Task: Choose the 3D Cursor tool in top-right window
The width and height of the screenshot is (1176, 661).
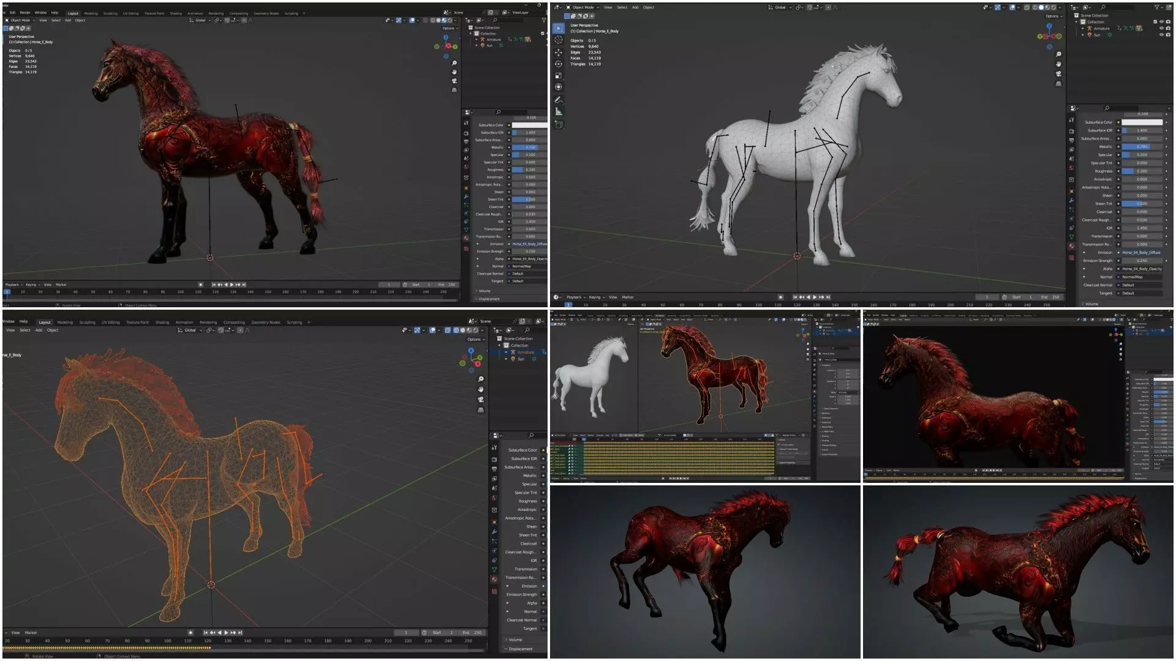Action: click(x=558, y=40)
